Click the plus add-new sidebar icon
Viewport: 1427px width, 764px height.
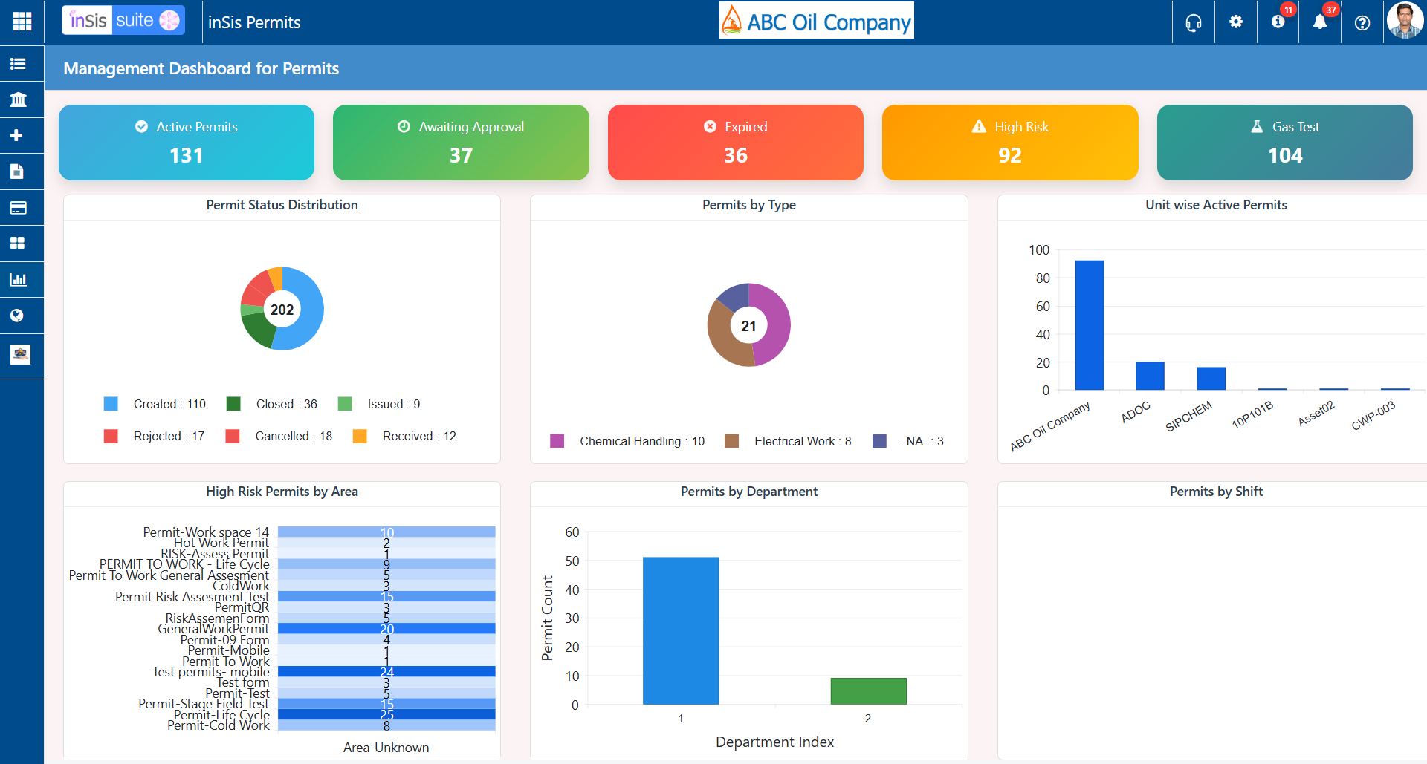[x=16, y=135]
